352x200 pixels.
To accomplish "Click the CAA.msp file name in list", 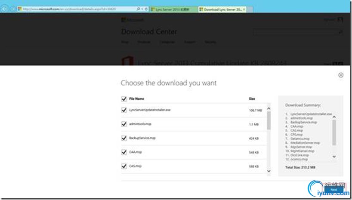I will click(136, 152).
